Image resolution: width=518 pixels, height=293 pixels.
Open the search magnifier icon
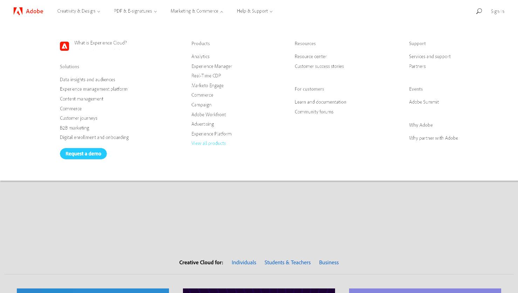(479, 11)
